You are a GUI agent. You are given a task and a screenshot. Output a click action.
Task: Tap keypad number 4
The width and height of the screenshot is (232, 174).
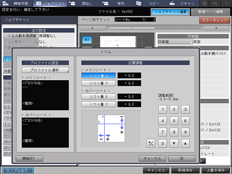pyautogui.click(x=162, y=121)
